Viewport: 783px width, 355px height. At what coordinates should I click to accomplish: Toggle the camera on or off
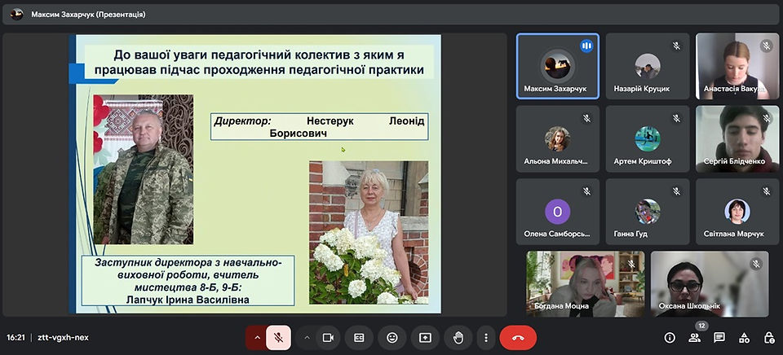tap(328, 338)
